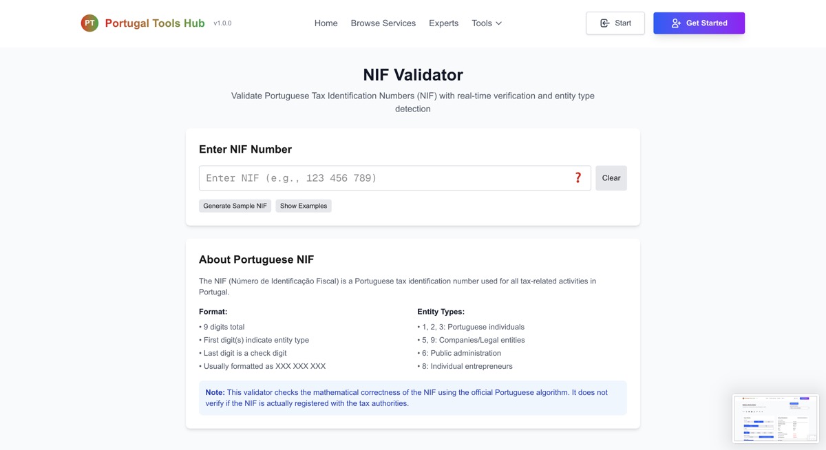This screenshot has width=826, height=450.
Task: Click the NIF Validator heading
Action: (413, 74)
